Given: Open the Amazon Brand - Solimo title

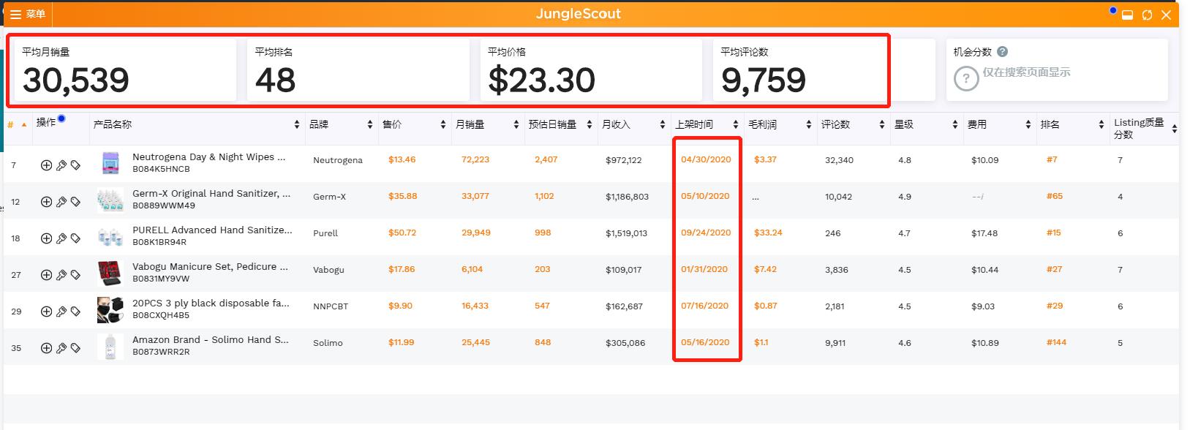Looking at the screenshot, I should [x=211, y=339].
